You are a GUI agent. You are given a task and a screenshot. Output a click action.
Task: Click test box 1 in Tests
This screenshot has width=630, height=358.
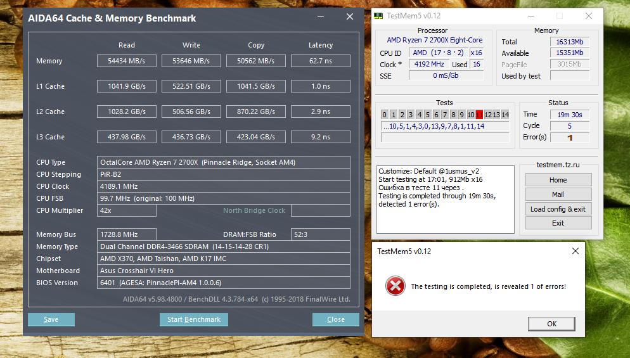(394, 115)
